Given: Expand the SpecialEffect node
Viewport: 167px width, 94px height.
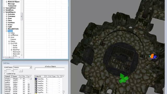Looking at the screenshot, I should [4, 8].
